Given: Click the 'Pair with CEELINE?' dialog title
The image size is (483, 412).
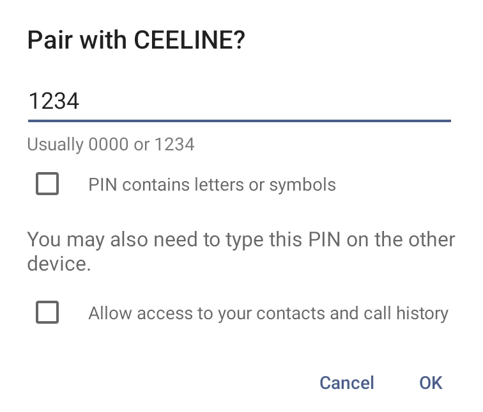Looking at the screenshot, I should 136,40.
